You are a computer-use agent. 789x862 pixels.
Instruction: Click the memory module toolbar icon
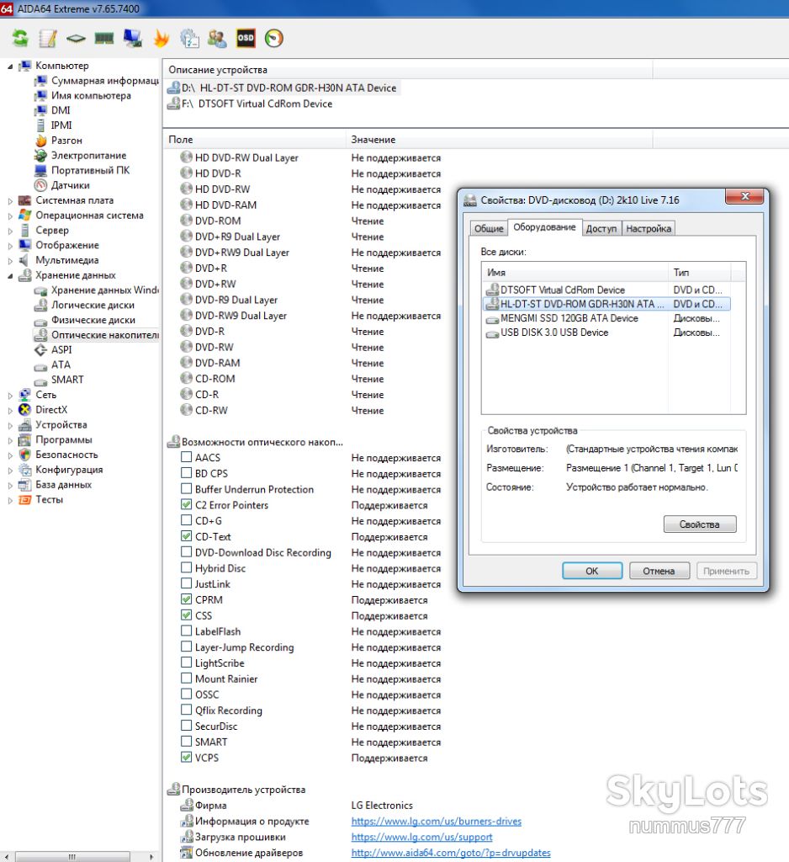point(103,38)
